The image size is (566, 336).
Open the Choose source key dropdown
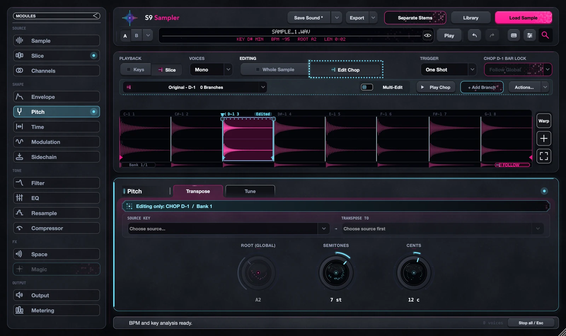[229, 229]
